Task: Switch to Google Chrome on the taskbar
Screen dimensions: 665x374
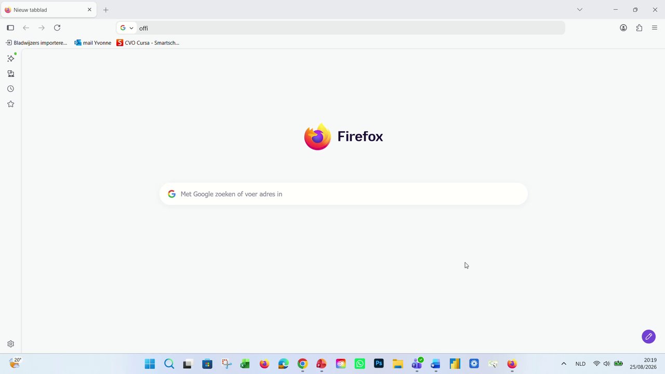Action: click(302, 364)
